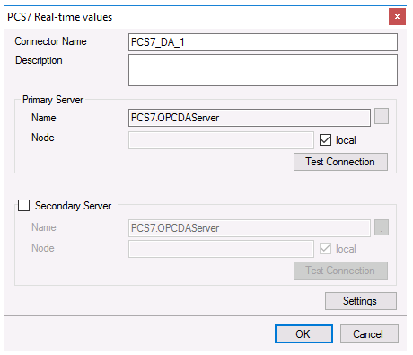Click the Secondary Server label text
Screen dimensions: 413x355
[73, 206]
